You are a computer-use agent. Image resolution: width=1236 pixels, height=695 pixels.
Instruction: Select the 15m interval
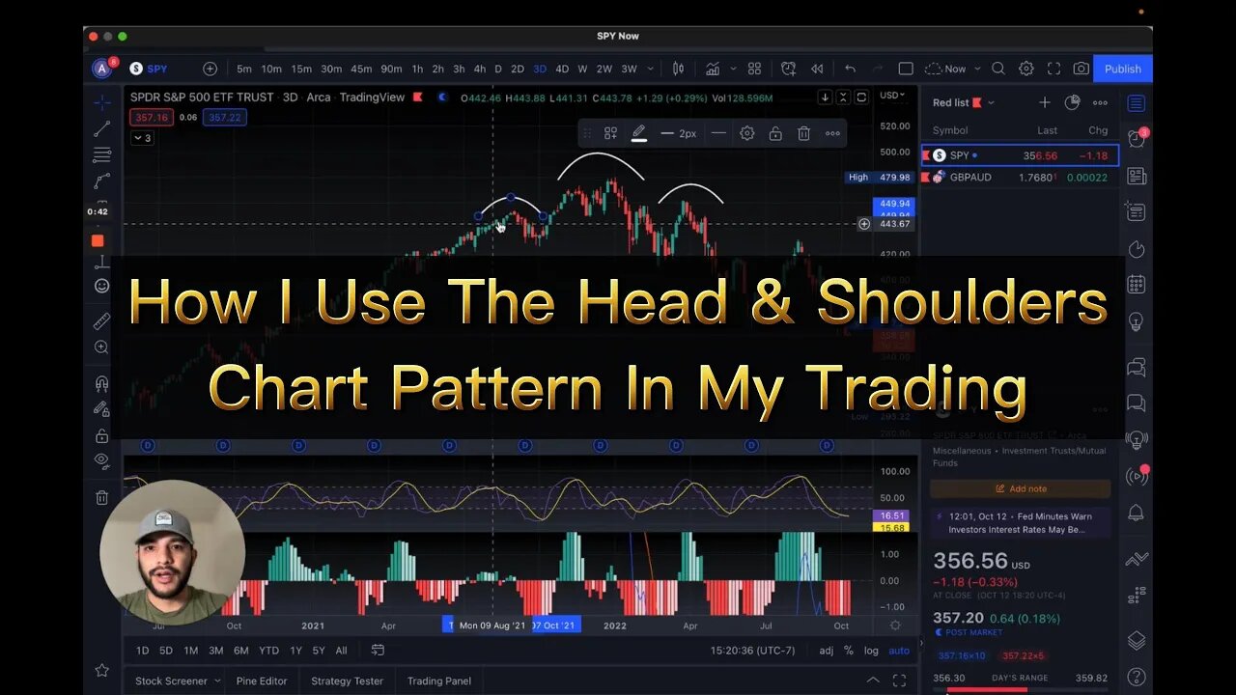click(301, 69)
